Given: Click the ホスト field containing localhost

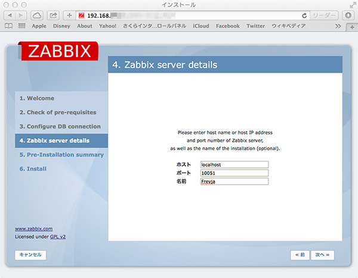Looking at the screenshot, I should coord(234,164).
